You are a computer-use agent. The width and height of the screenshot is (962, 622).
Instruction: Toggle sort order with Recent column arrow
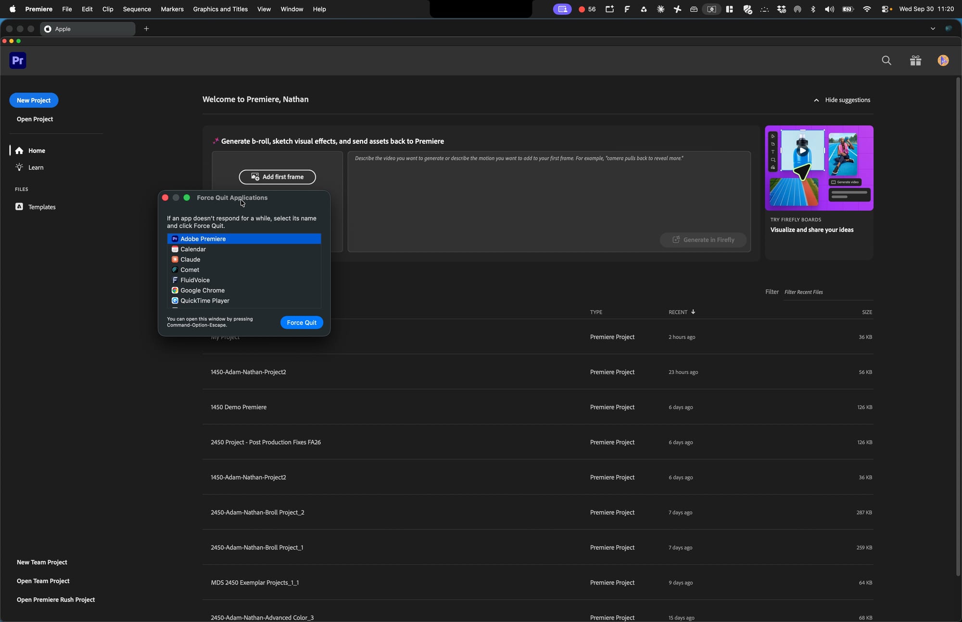(693, 312)
